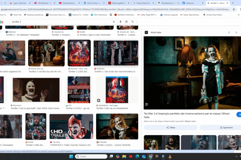
Task: Go to next image in the preview panel
Action: tap(236, 32)
